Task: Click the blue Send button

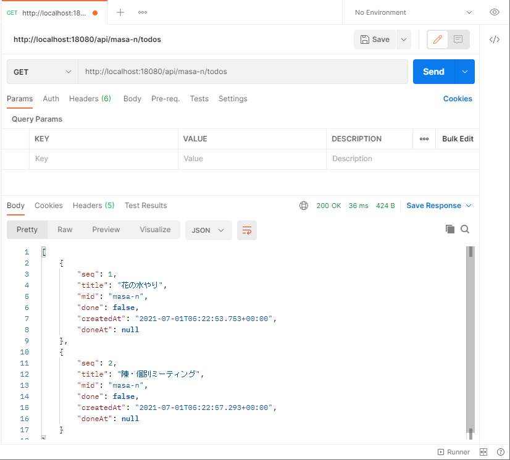Action: pos(433,72)
